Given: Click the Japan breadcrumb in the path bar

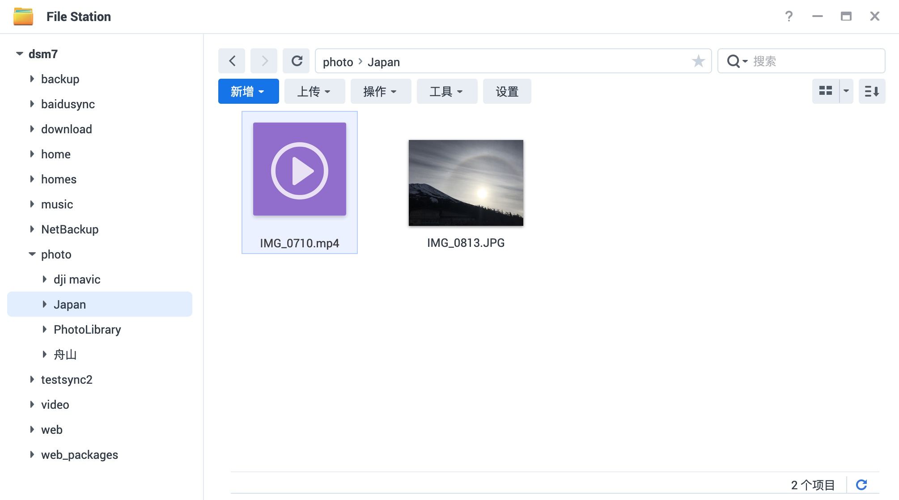Looking at the screenshot, I should coord(384,62).
